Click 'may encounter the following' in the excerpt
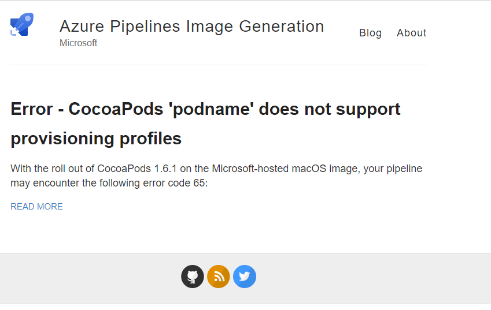 pyautogui.click(x=75, y=183)
